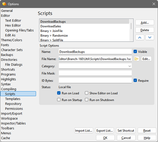This screenshot has height=142, width=158.
Task: Select Workspace options page
Action: [x=9, y=119]
